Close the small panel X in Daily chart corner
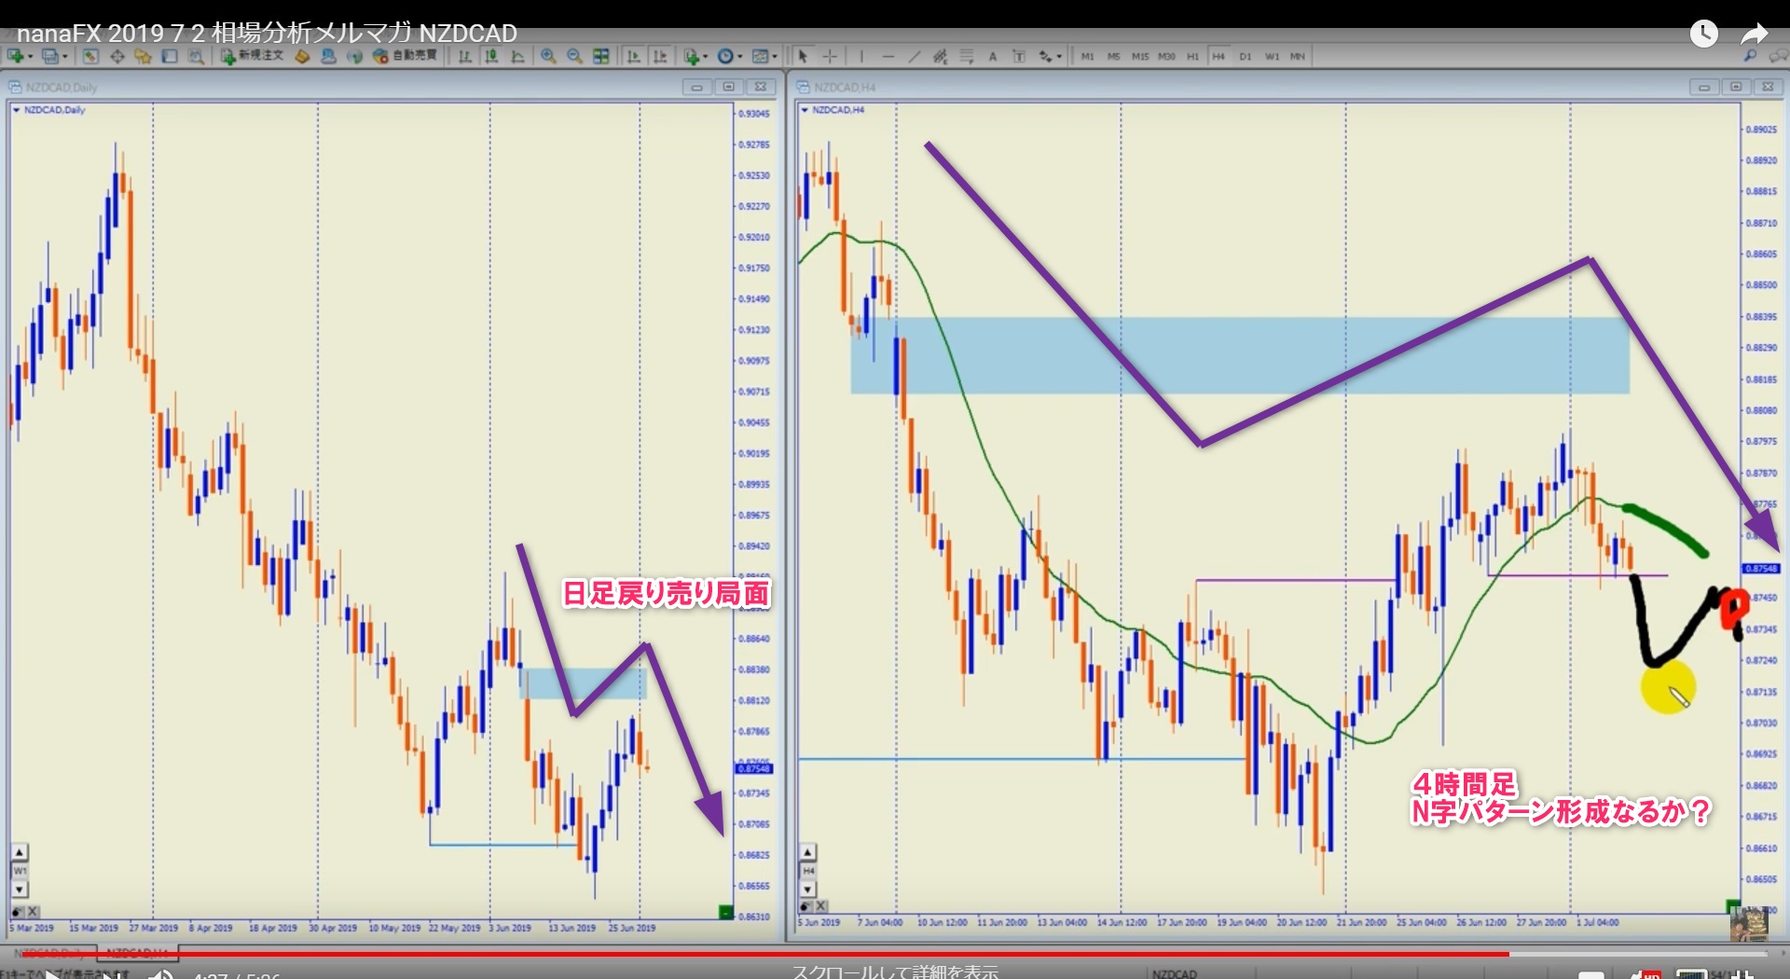Screen dimensions: 1790x979 pos(33,911)
